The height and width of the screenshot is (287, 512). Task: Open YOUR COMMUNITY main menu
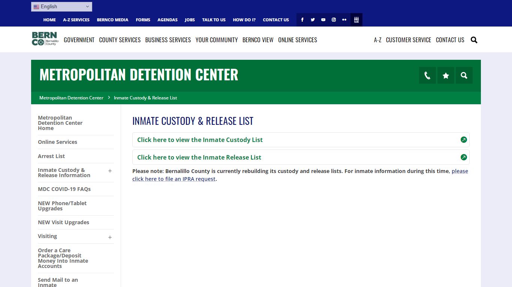click(217, 40)
